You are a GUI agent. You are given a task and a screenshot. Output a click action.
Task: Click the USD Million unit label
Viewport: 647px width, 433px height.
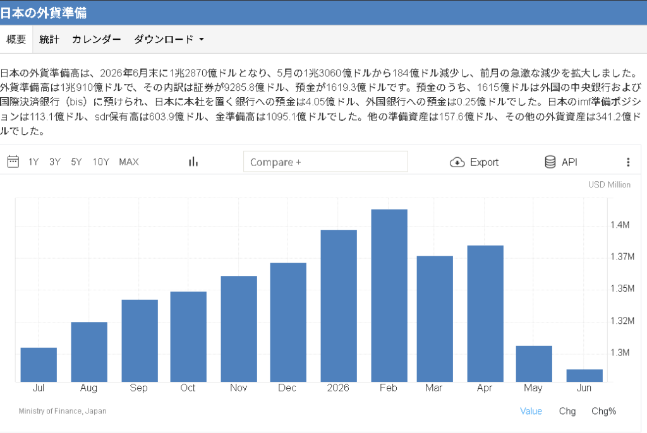click(609, 185)
